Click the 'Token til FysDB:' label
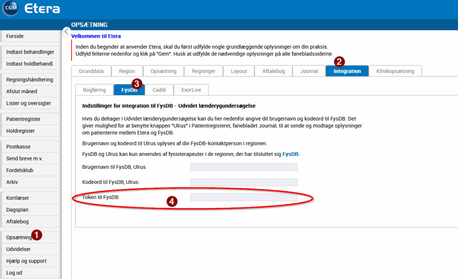Image resolution: width=458 pixels, height=279 pixels. [101, 197]
